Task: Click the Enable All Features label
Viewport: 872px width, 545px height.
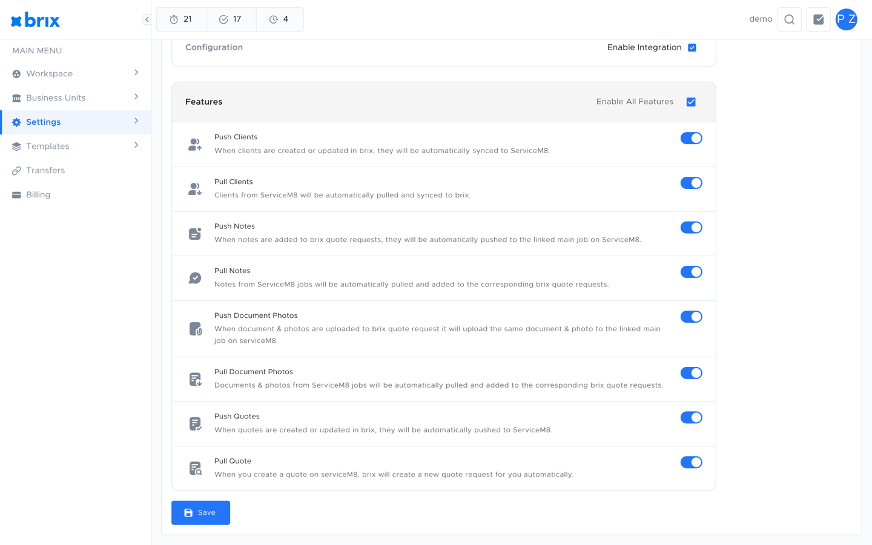Action: tap(635, 102)
